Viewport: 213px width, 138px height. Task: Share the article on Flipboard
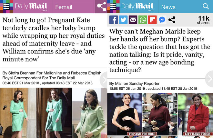(152, 20)
